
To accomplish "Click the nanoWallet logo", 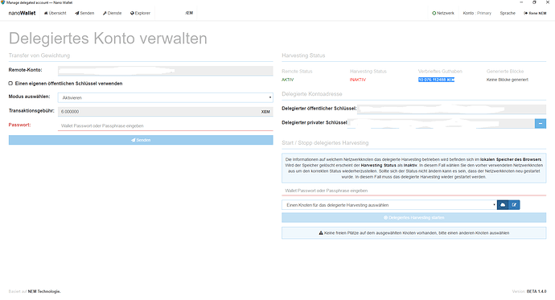I will coord(22,13).
